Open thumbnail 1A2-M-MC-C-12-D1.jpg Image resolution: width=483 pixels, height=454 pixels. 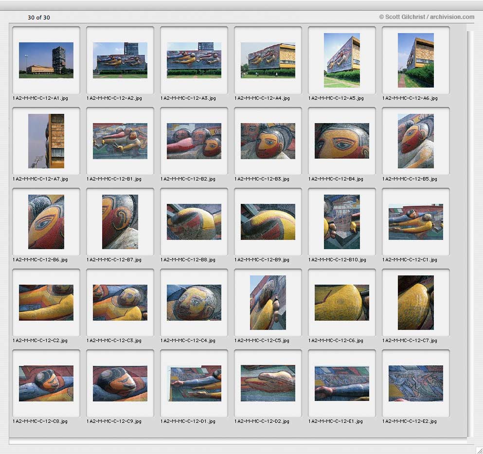194,383
